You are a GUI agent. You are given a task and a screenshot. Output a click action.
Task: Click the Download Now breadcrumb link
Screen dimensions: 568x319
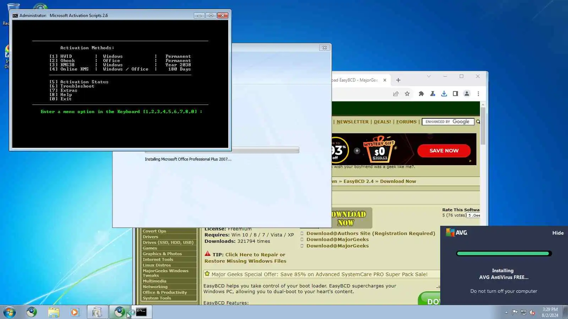coord(398,181)
